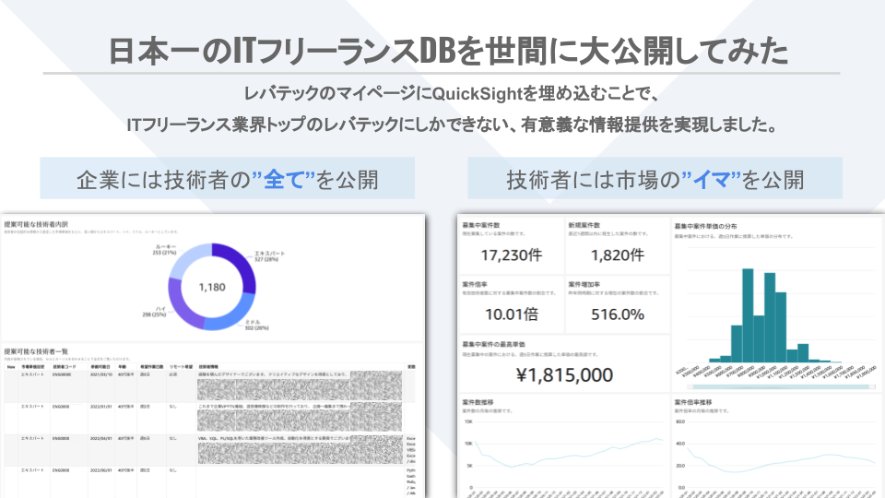Click the 60.0 axis label on 案件倍率推移
This screenshot has height=498, width=885.
tap(680, 421)
